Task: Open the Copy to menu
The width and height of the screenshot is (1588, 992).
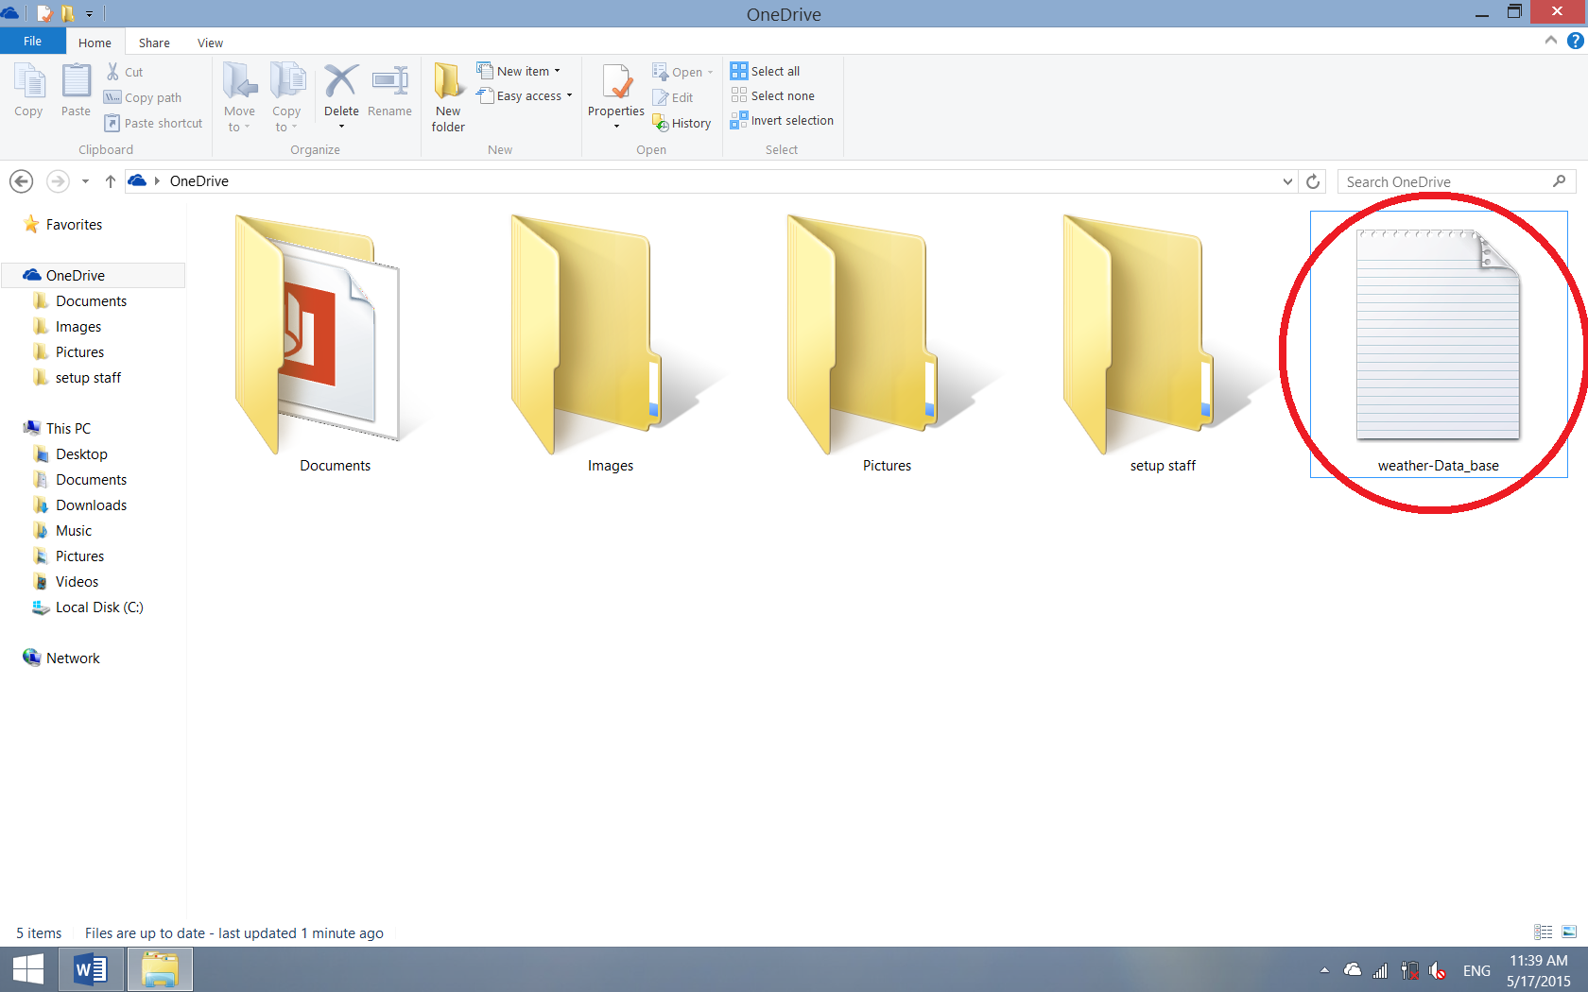Action: [286, 96]
